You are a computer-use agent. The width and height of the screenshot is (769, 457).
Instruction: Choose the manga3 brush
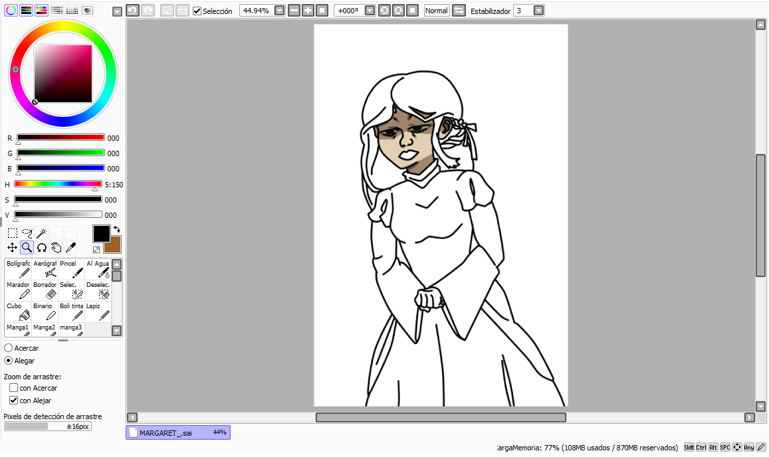72,329
